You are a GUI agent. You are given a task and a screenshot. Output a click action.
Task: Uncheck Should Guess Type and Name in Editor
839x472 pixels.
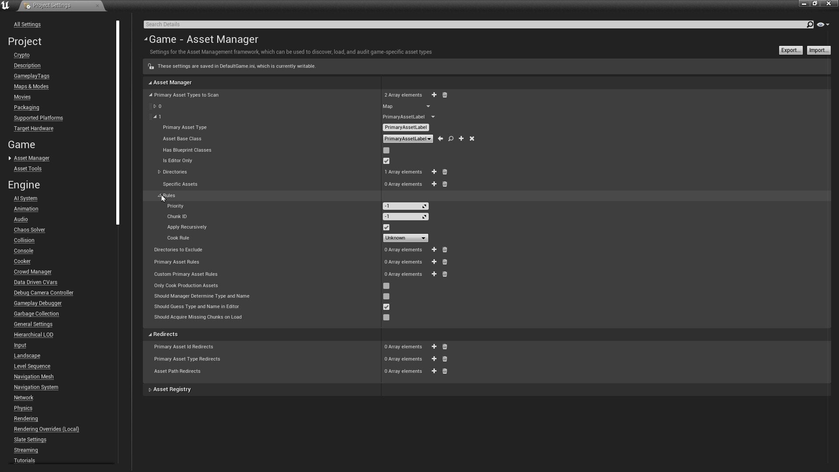(386, 307)
